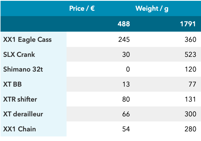201x141 pixels.
Task: Click the XT derailleur price cell 66
Action: [126, 114]
